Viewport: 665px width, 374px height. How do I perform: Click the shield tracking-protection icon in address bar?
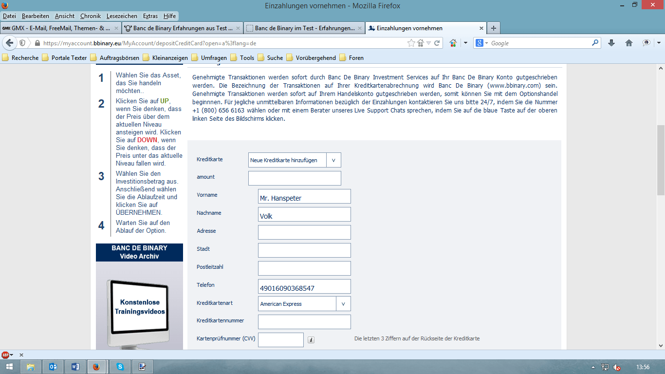coord(22,43)
